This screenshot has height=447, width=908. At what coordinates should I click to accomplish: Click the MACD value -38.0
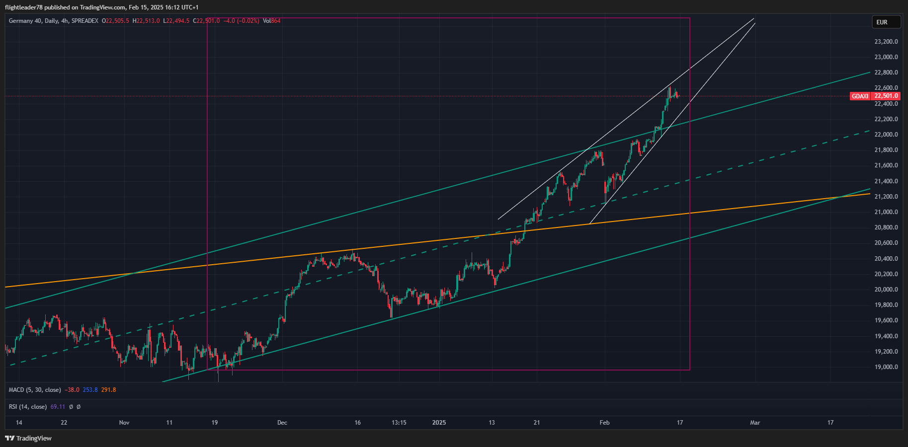[72, 390]
